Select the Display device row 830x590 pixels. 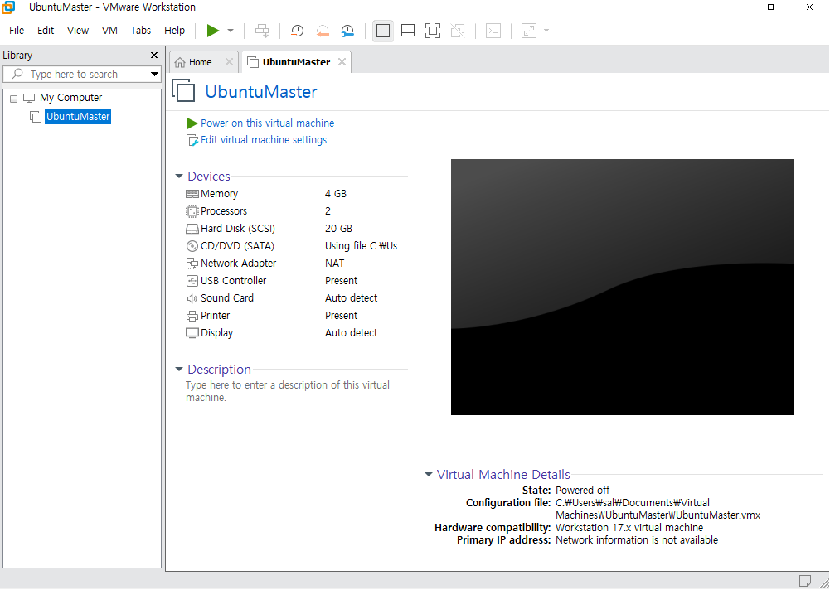coord(295,333)
